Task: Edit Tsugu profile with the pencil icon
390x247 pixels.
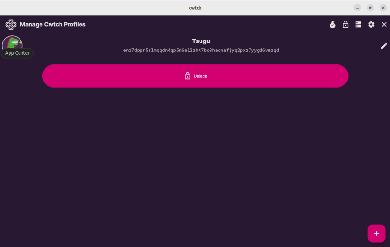Action: pos(384,46)
